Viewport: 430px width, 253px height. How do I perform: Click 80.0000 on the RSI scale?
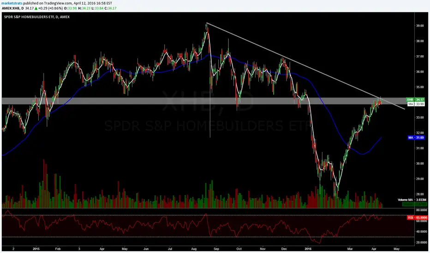click(x=422, y=210)
